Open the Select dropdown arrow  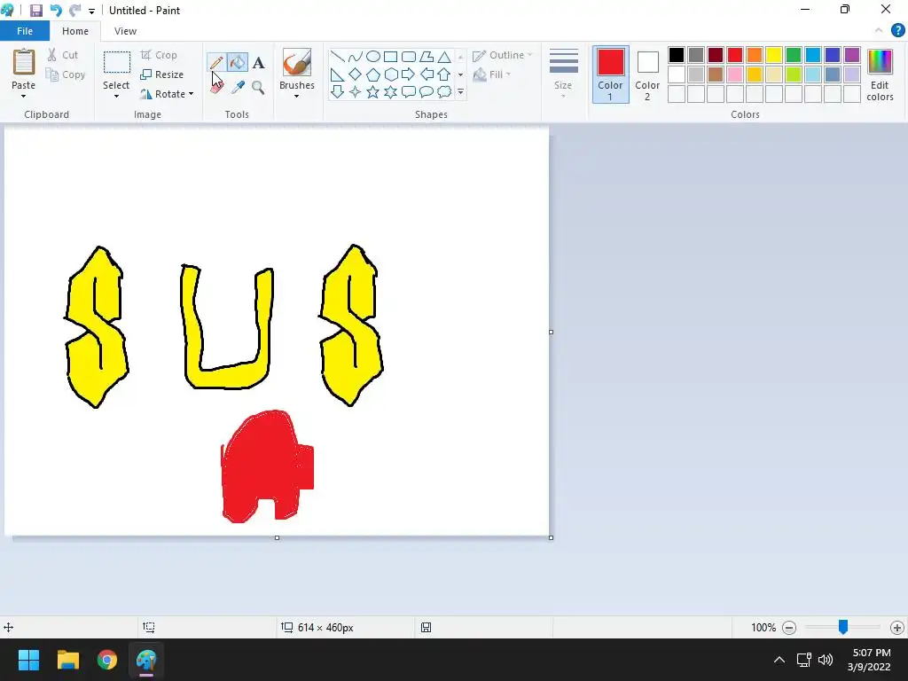point(116,97)
